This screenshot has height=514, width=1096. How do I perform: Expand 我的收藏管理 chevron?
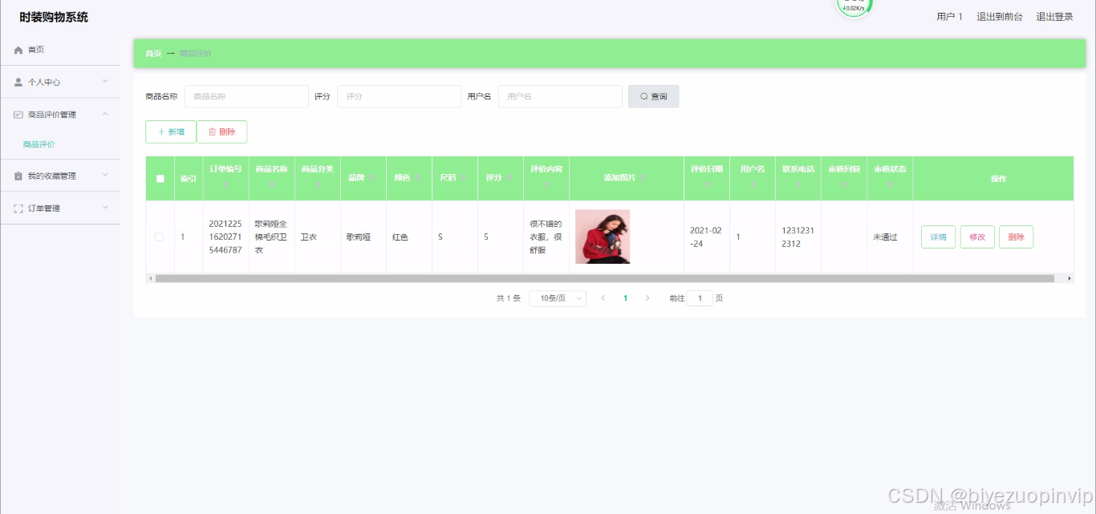pyautogui.click(x=105, y=176)
